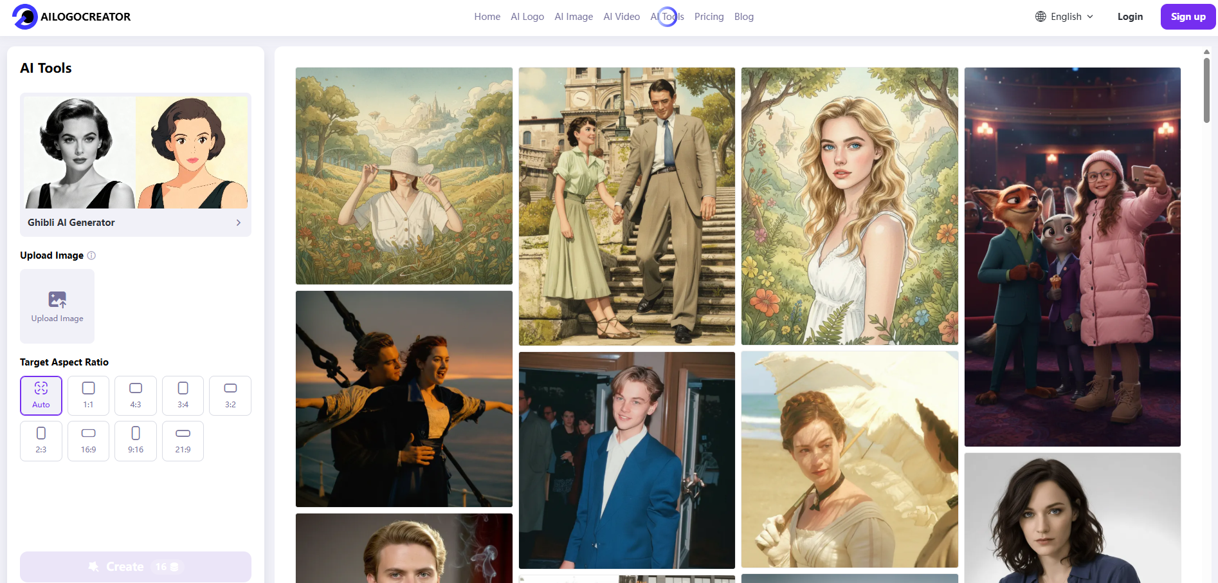Viewport: 1218px width, 583px height.
Task: Click the Login link
Action: pos(1130,17)
